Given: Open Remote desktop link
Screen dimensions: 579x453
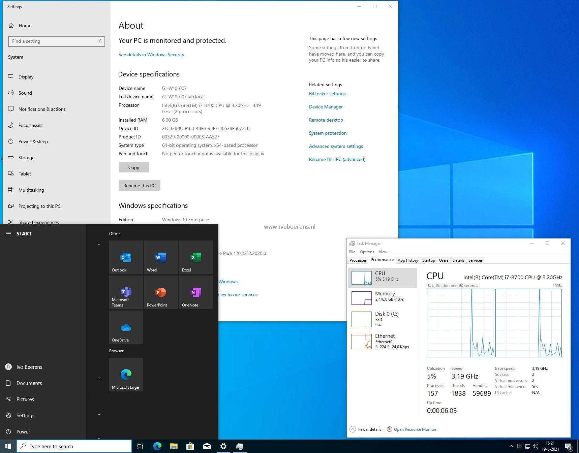Looking at the screenshot, I should tap(326, 120).
